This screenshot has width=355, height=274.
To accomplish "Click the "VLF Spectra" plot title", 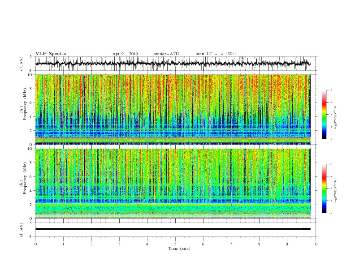I will (x=51, y=54).
